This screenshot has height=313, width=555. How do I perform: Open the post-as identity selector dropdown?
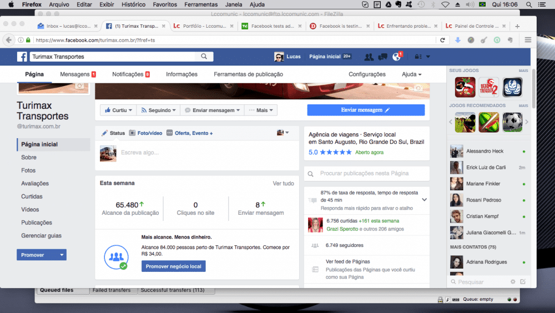[283, 133]
